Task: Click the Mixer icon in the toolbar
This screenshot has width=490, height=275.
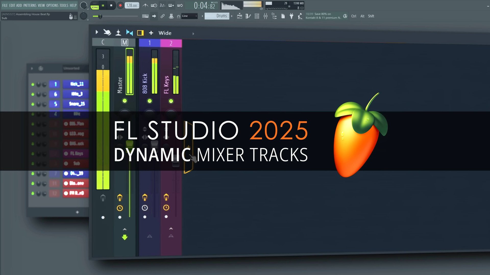Action: [x=265, y=16]
